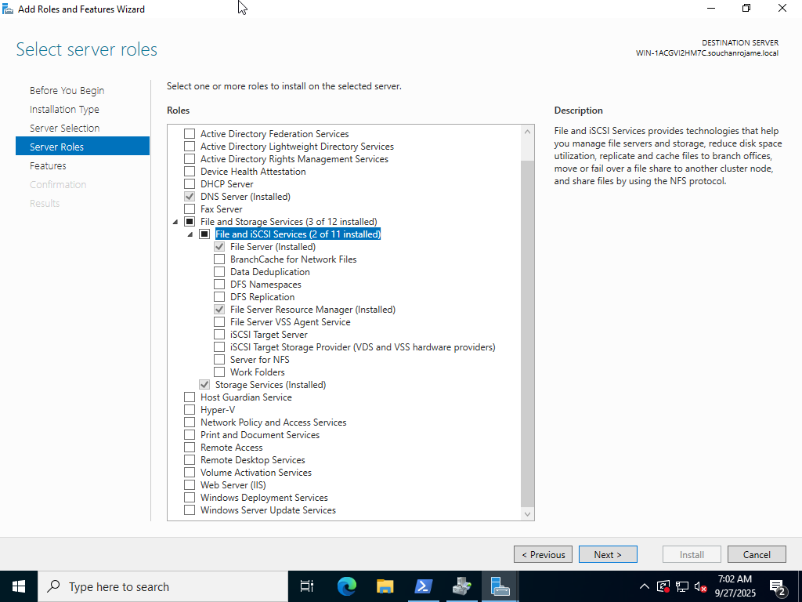The image size is (802, 602).
Task: Open Task View on the taskbar
Action: point(306,586)
